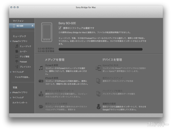This screenshot has width=172, height=130.
Task: Click the contacts setup person icon
Action: [x=99, y=106]
